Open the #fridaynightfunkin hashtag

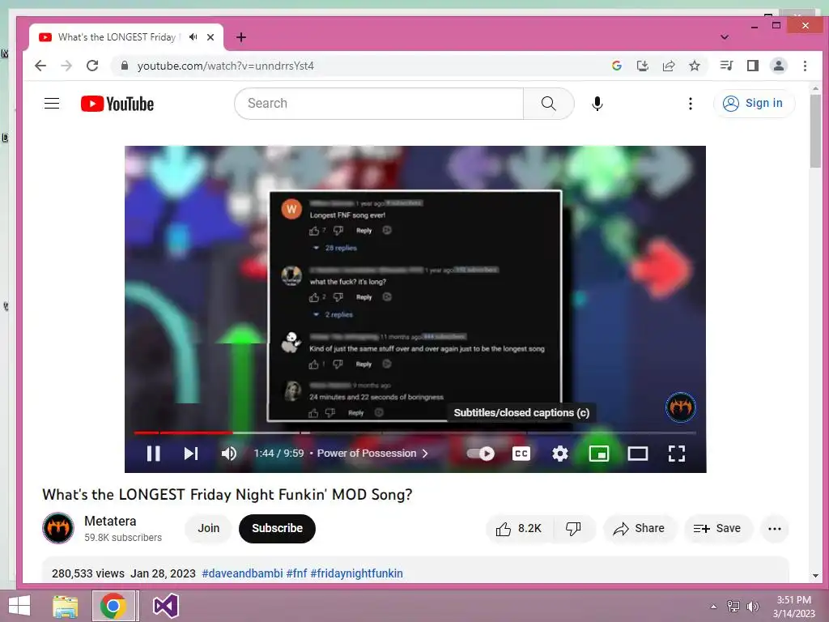pyautogui.click(x=356, y=573)
